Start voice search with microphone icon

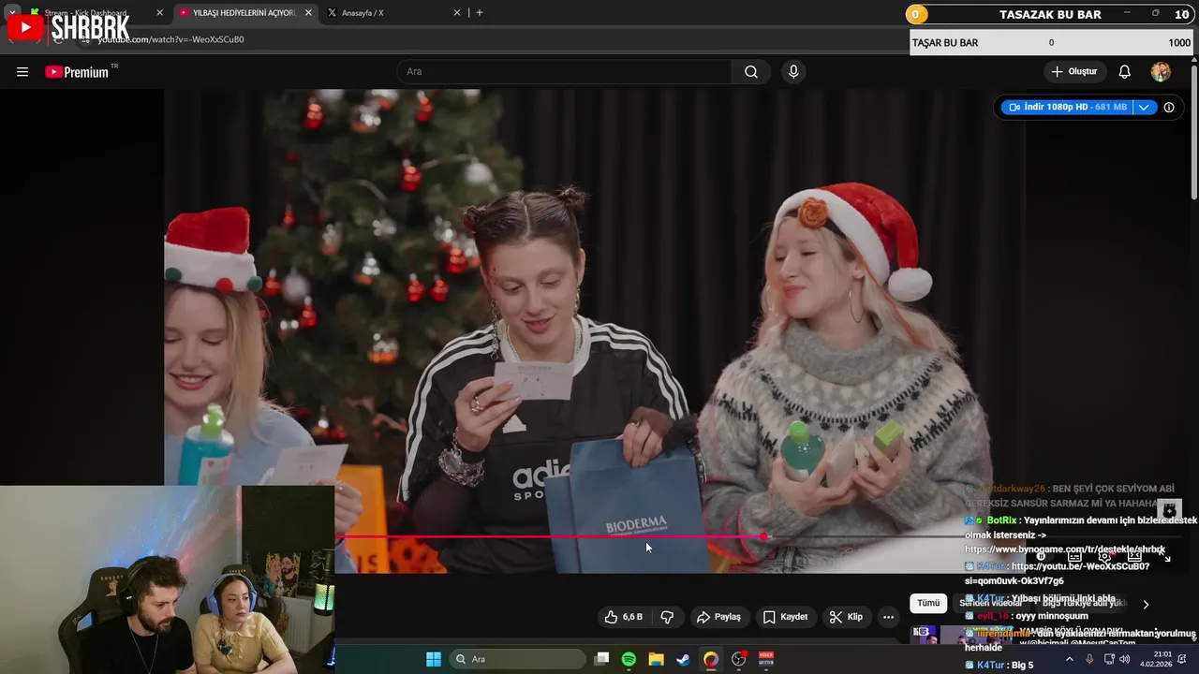pos(793,72)
